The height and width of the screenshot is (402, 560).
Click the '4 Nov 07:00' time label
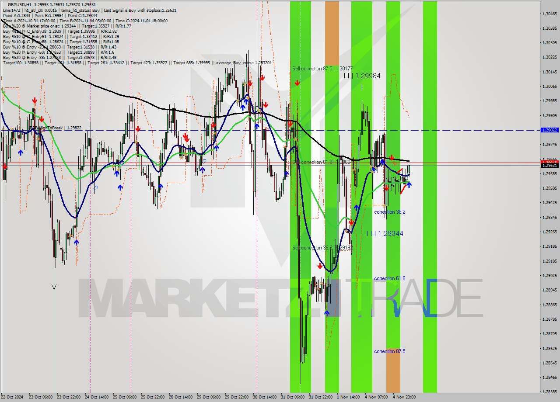pos(376,397)
